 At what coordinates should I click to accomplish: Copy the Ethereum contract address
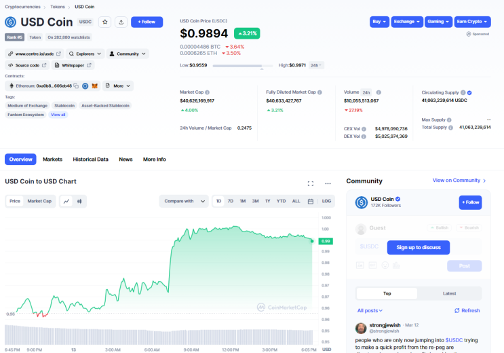(x=76, y=86)
